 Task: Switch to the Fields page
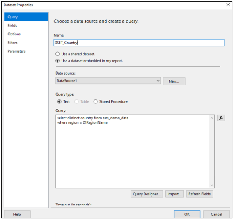(12, 25)
